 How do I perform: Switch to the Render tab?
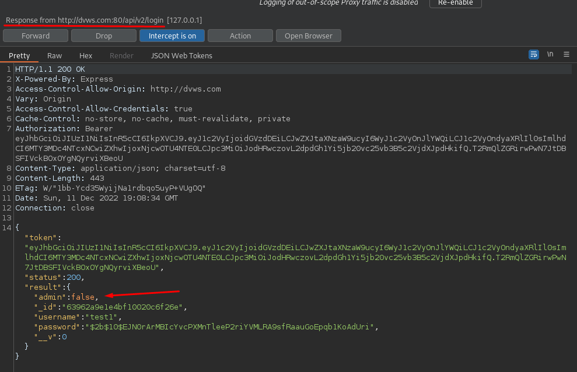click(x=121, y=55)
